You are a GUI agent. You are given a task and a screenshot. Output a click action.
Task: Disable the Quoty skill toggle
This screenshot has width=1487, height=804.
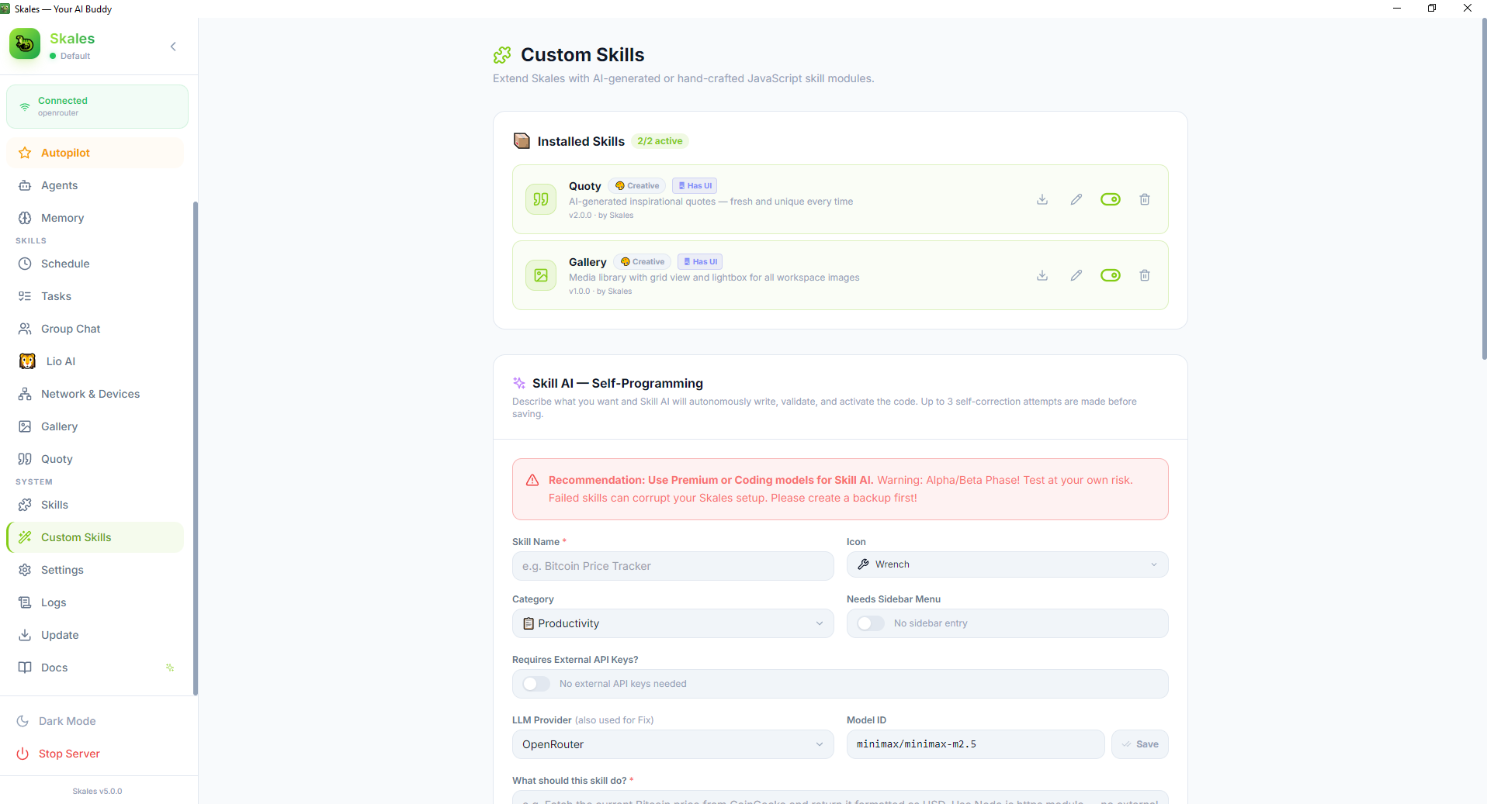[1111, 199]
